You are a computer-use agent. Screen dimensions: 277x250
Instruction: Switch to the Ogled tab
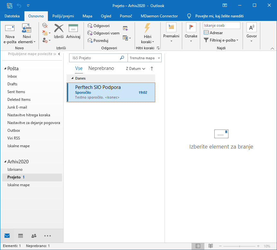point(106,16)
